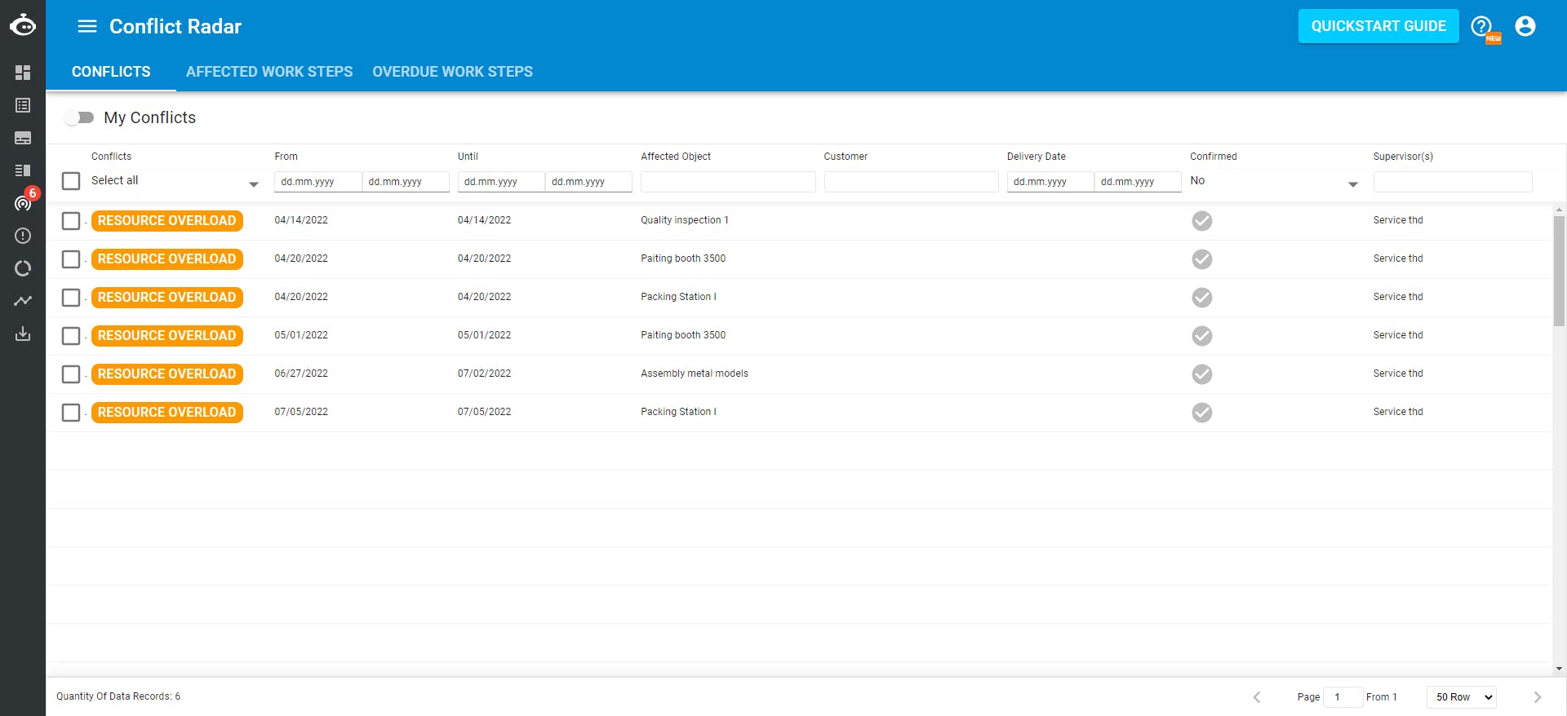This screenshot has width=1567, height=716.
Task: Click the Affected Object filter field
Action: [728, 182]
